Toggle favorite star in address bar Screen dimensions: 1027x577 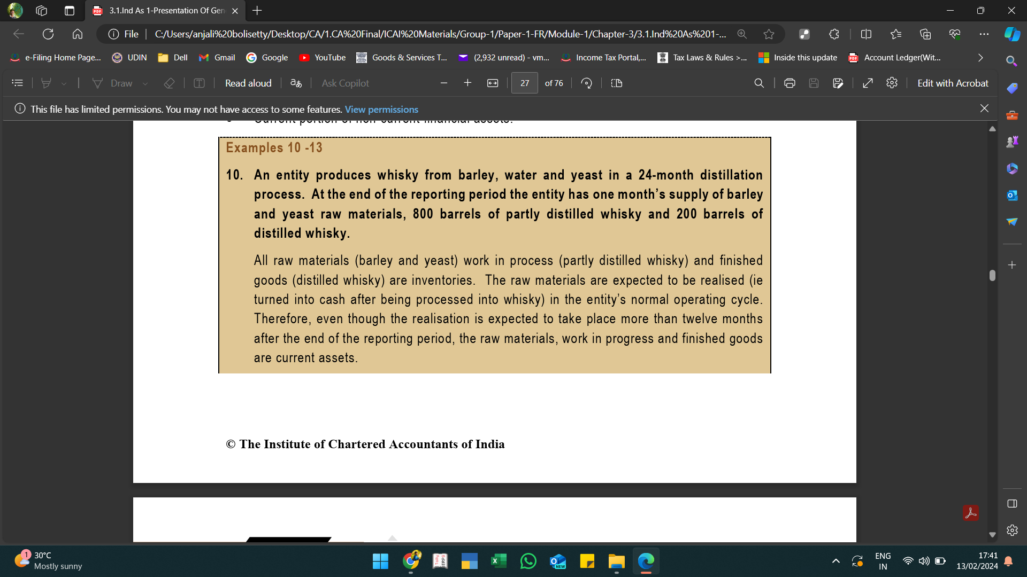pos(769,34)
